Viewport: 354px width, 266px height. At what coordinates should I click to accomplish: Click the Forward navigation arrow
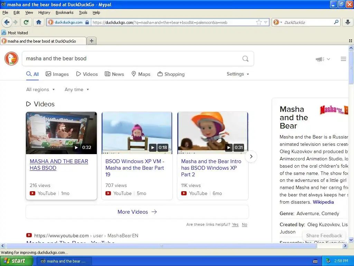tap(15, 22)
